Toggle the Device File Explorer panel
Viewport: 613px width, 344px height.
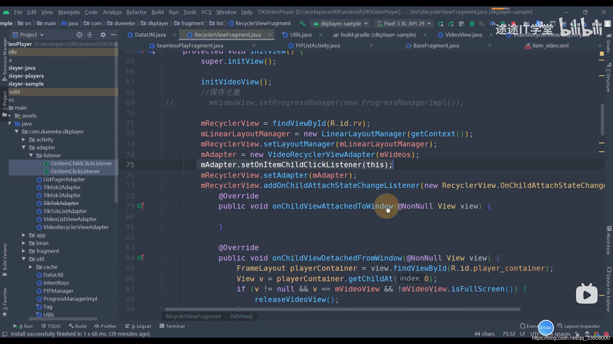point(609,290)
